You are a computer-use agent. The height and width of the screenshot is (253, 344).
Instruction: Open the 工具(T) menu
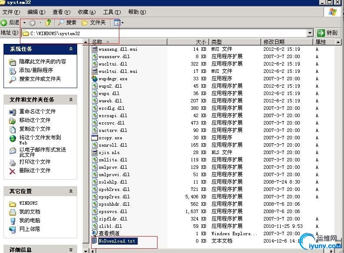click(x=112, y=12)
